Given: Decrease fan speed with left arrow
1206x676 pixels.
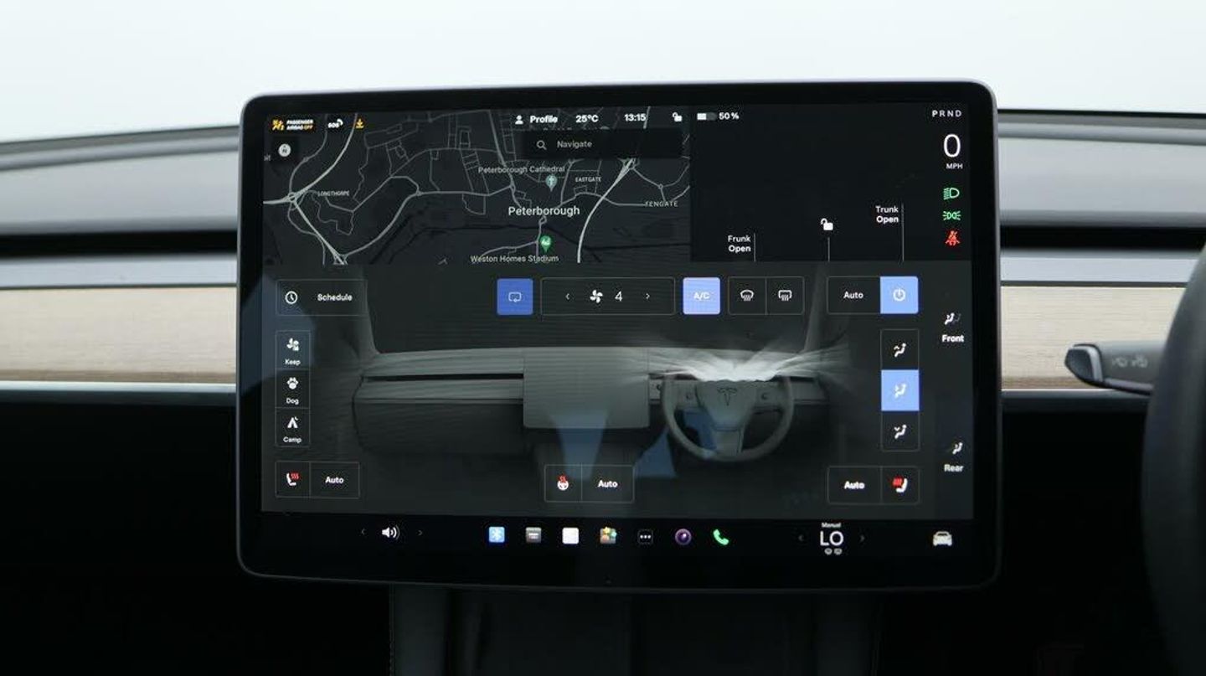Looking at the screenshot, I should pyautogui.click(x=568, y=297).
